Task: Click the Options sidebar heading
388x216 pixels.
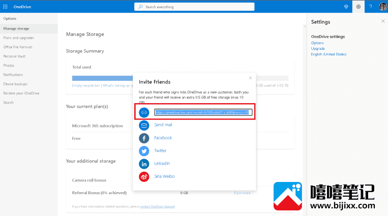Action: pos(10,19)
